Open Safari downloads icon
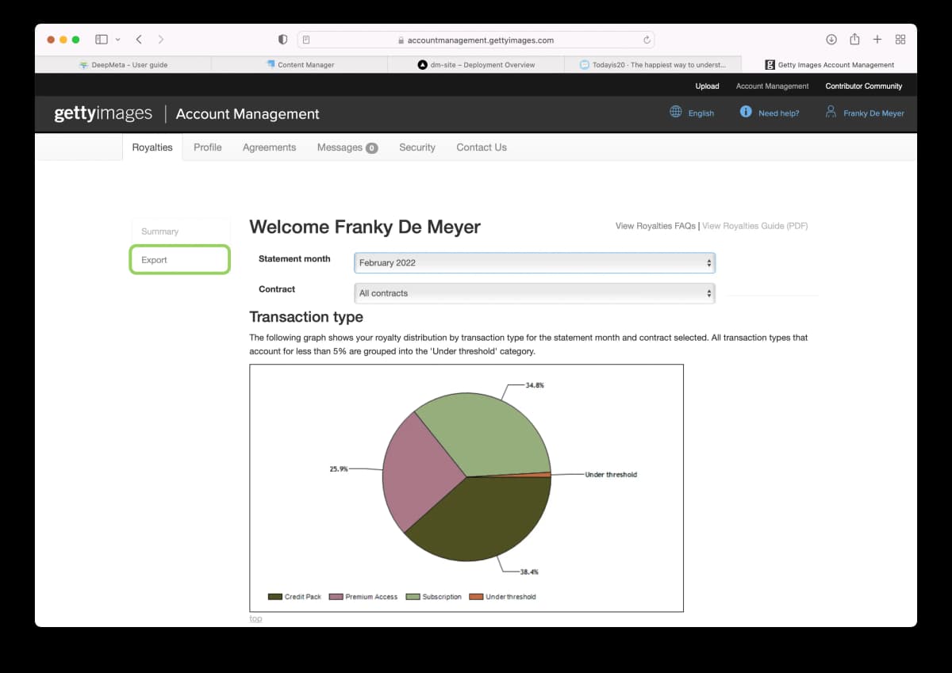The height and width of the screenshot is (673, 952). point(831,39)
